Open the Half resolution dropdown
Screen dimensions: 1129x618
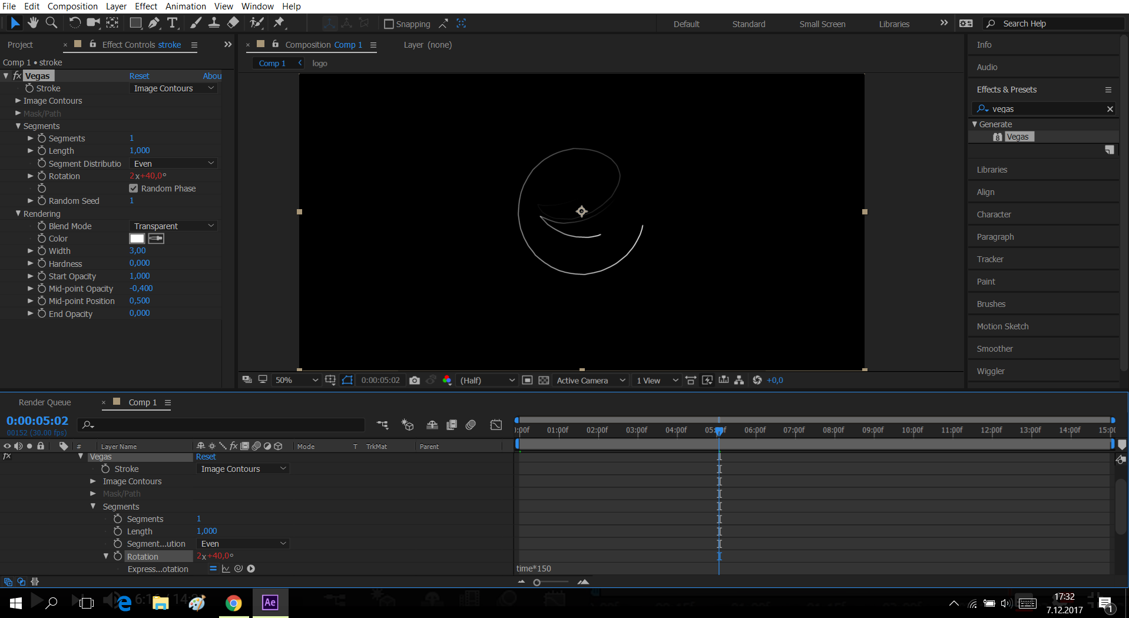point(487,381)
